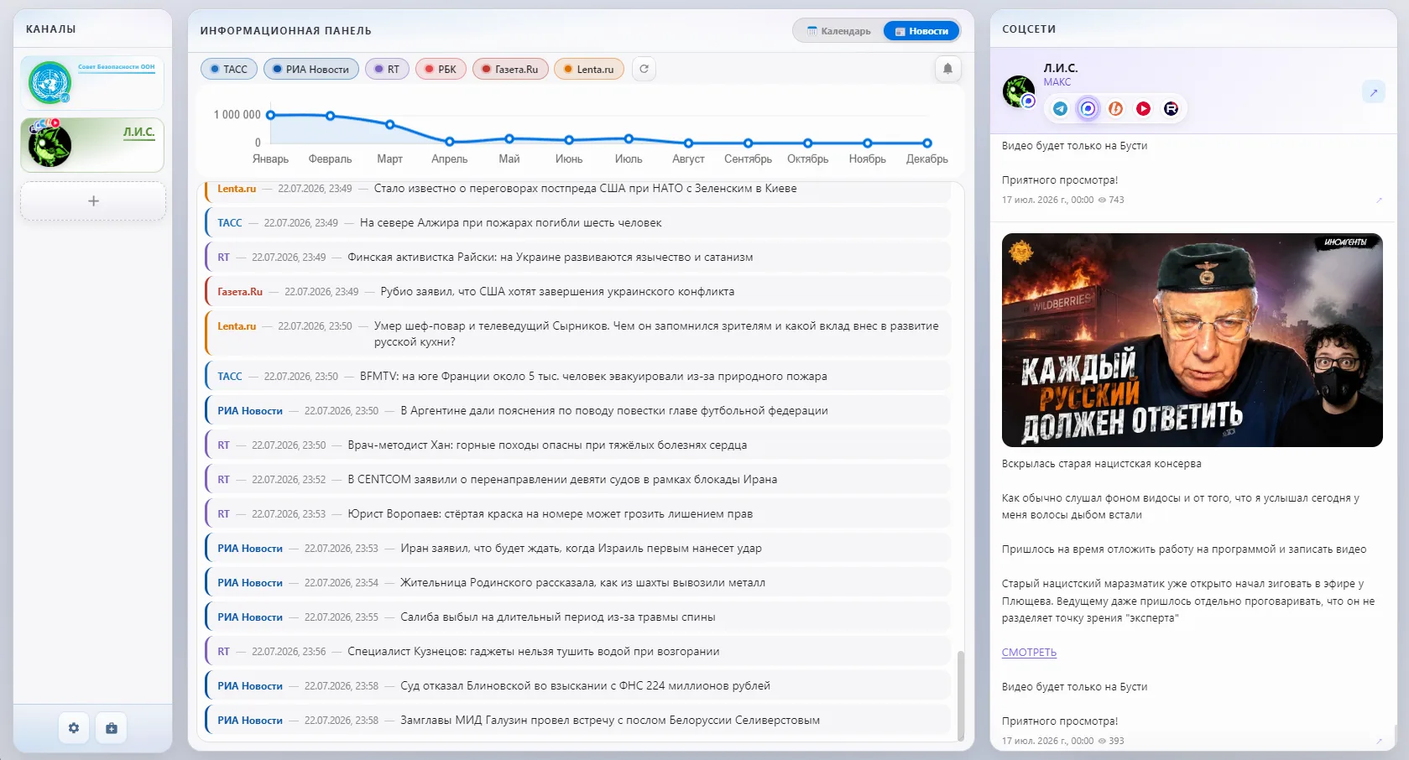Screen dimensions: 1409x760
Task: Open the Telegram source icon
Action: tap(1061, 108)
